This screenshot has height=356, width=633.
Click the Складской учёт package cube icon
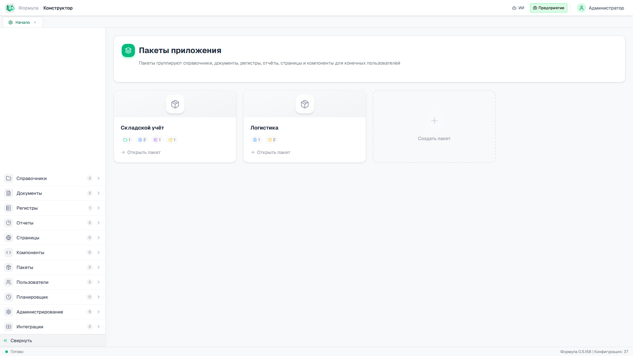pyautogui.click(x=175, y=104)
